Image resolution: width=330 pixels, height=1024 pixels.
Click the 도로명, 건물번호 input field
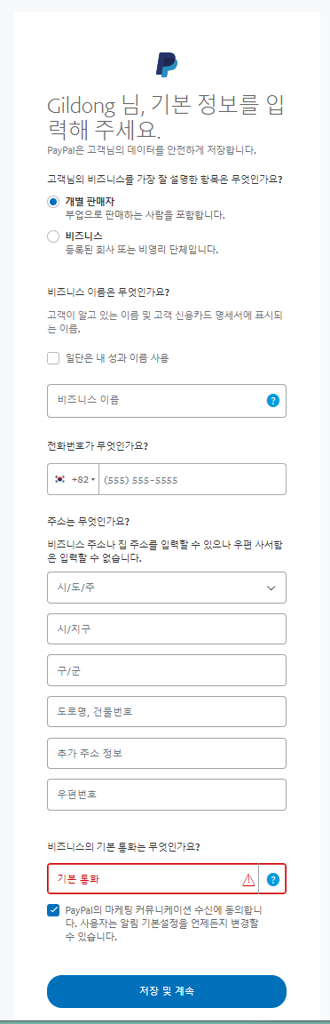[167, 712]
